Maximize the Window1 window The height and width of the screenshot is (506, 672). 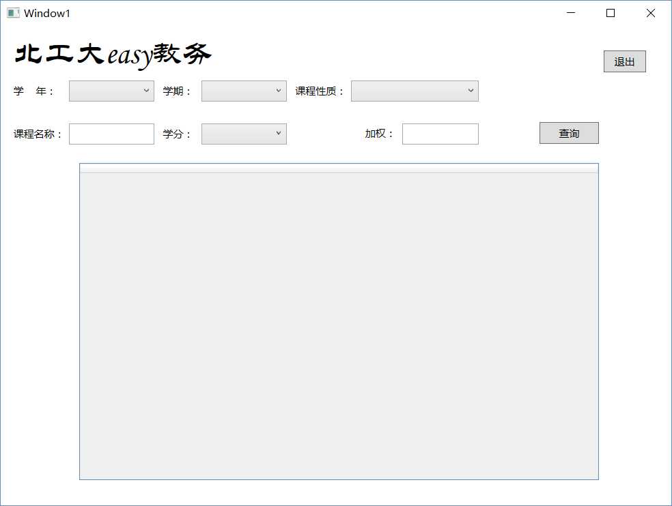611,13
